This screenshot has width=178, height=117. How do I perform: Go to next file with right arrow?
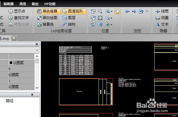click(134, 11)
